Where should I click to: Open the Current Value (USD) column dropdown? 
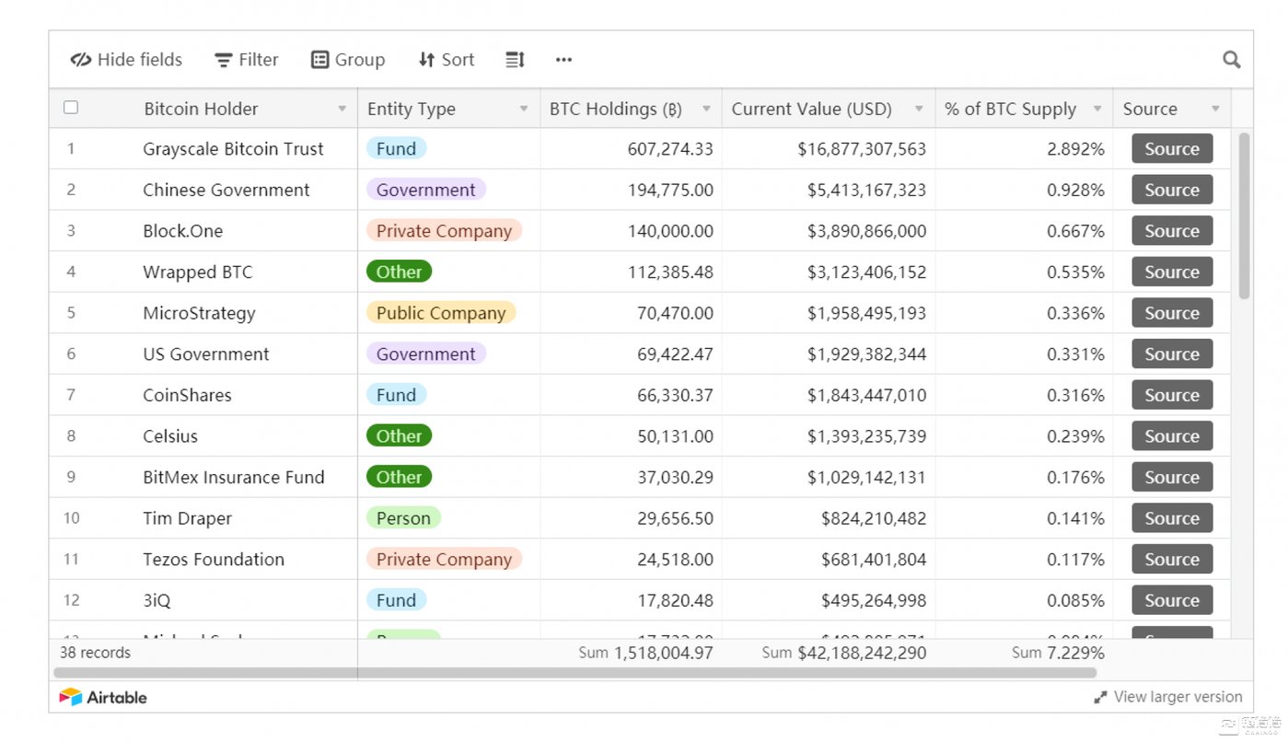click(918, 109)
